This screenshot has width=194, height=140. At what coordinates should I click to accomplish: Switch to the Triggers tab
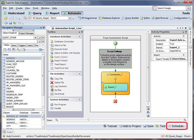(x=22, y=45)
